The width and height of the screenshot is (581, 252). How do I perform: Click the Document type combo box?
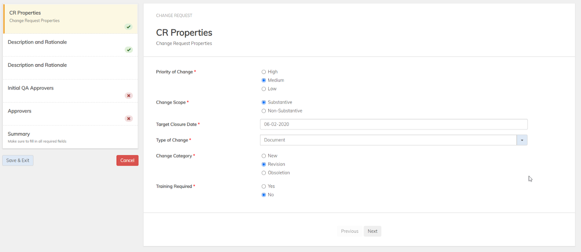point(388,140)
